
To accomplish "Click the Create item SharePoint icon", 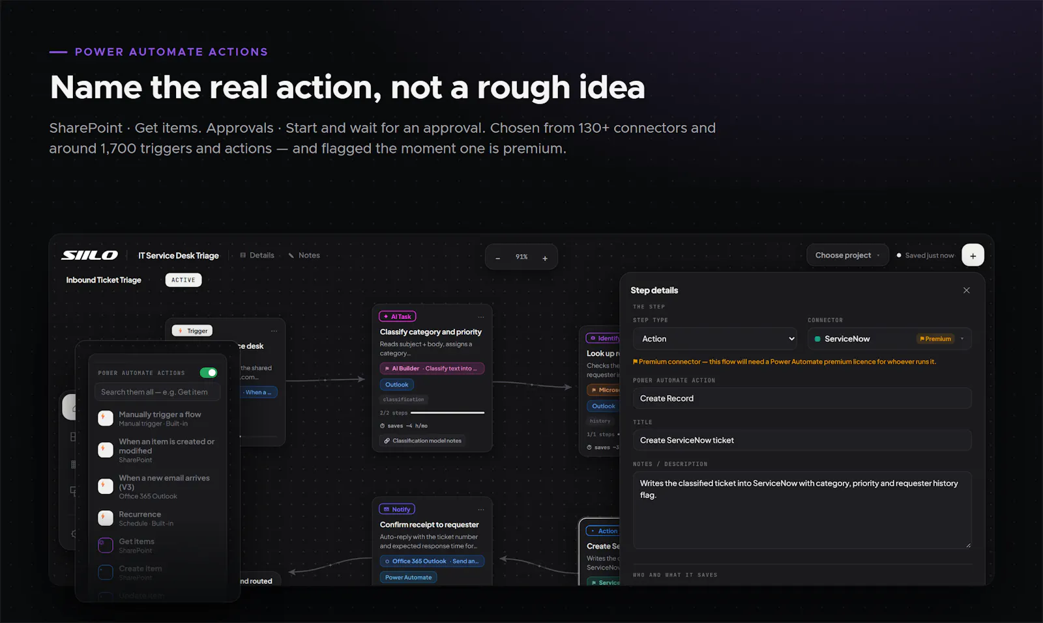I will [x=106, y=572].
